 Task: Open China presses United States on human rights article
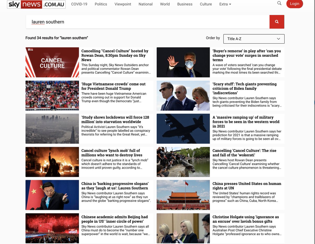pyautogui.click(x=247, y=186)
